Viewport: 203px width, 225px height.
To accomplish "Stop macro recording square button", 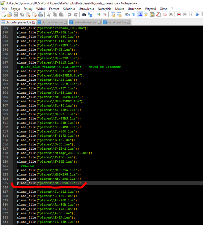I will [x=185, y=14].
